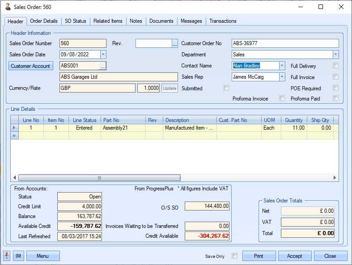The height and width of the screenshot is (265, 352).
Task: Toggle the Save Only checkbox
Action: pos(234,256)
